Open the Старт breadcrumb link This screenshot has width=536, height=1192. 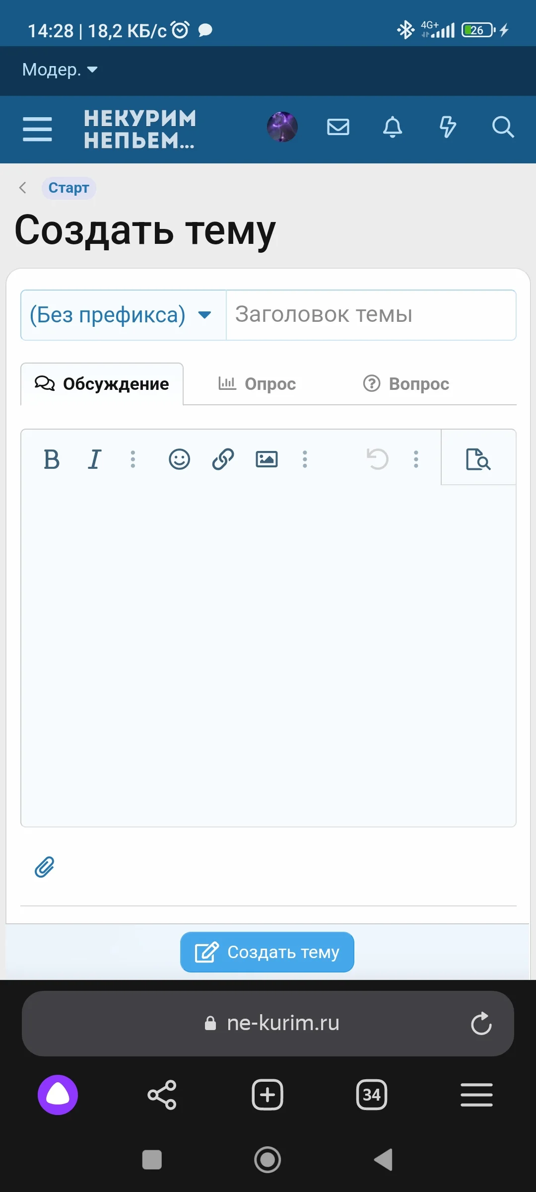coord(68,188)
